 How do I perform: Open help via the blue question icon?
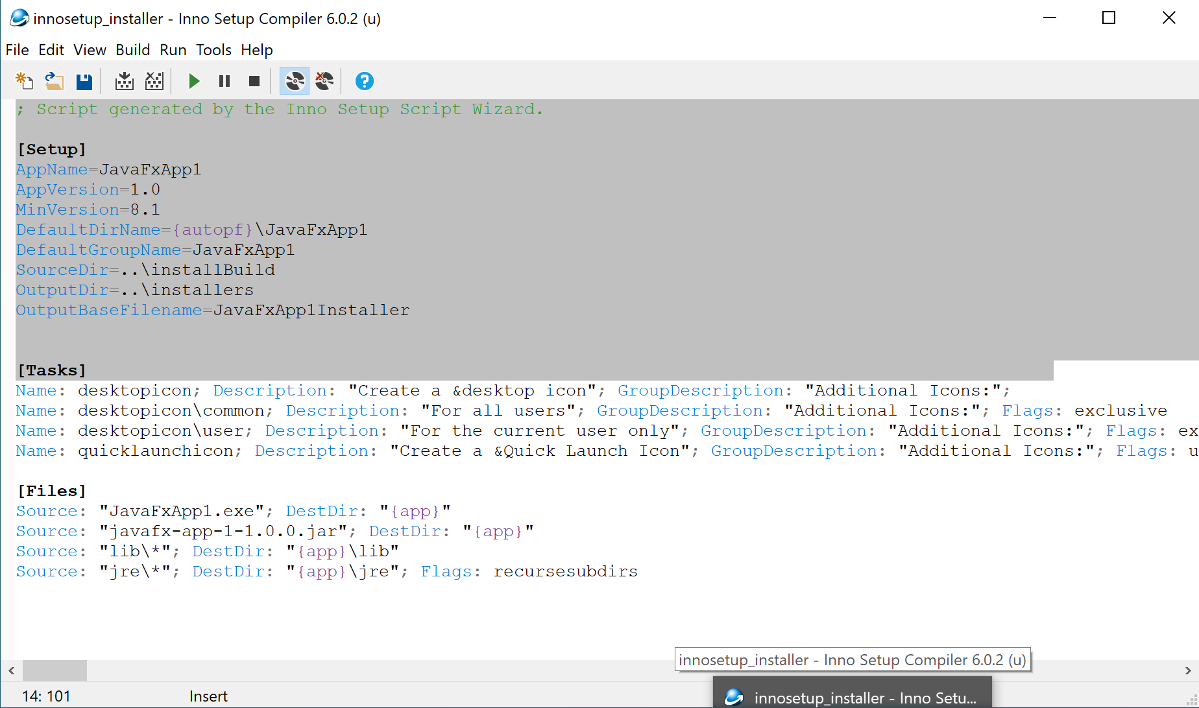(364, 81)
